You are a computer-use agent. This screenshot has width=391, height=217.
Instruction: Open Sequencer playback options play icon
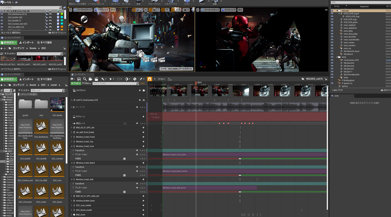[111, 79]
